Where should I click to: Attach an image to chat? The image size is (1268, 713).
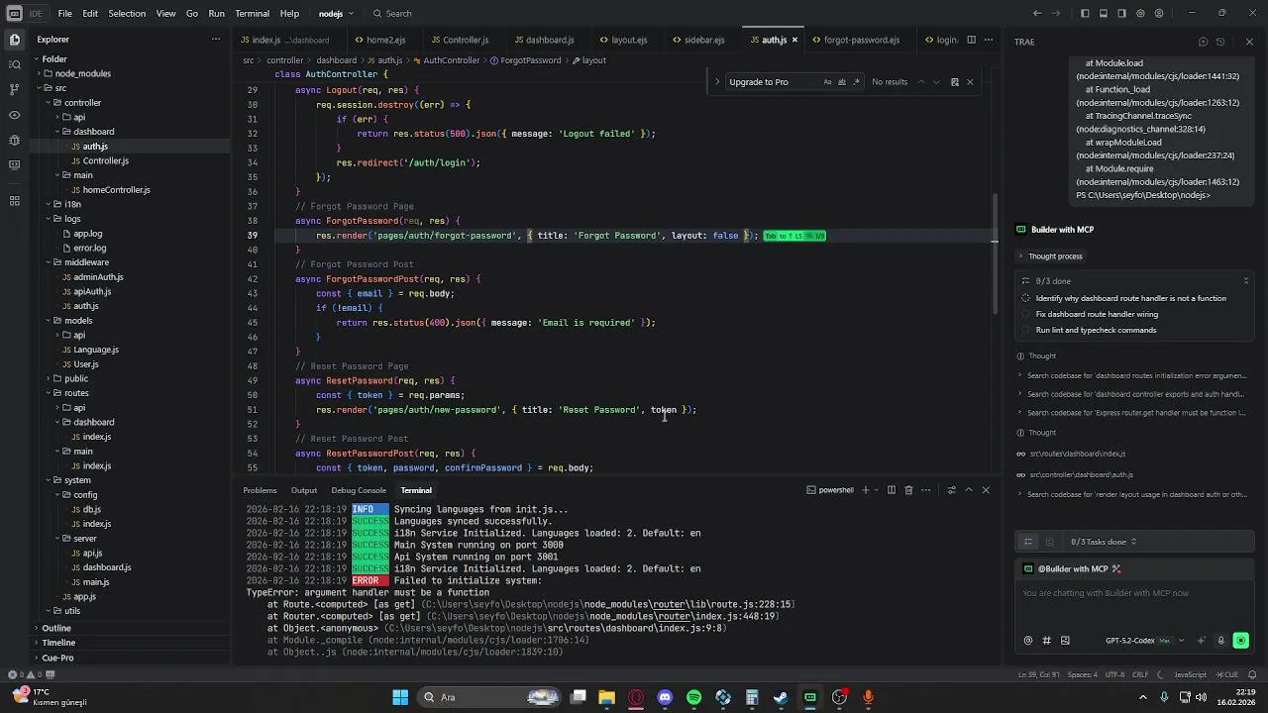(x=1065, y=641)
